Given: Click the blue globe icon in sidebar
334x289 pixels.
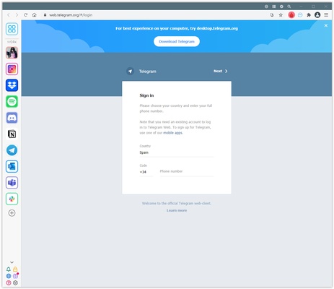Looking at the screenshot, I should pos(9,276).
